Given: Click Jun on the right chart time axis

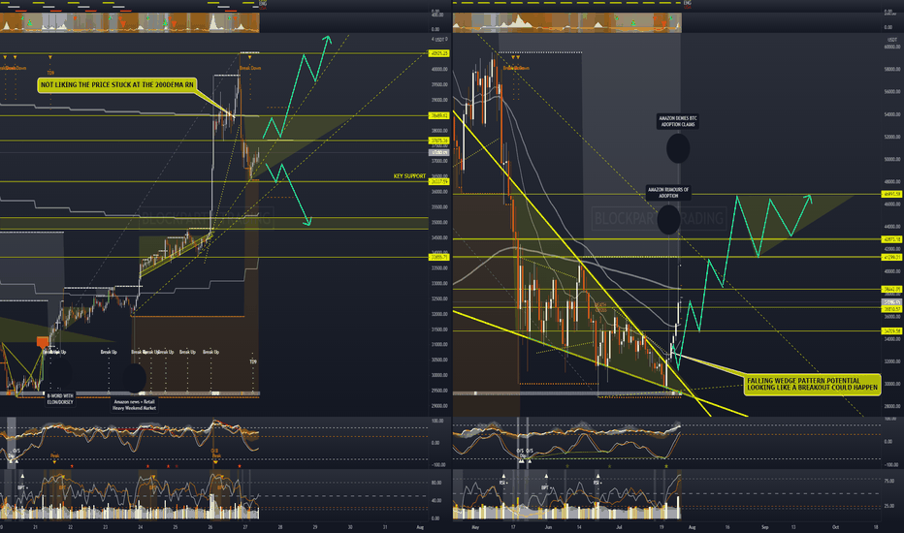Looking at the screenshot, I should [x=548, y=527].
